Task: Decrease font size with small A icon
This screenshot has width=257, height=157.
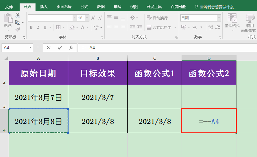Action: point(100,18)
